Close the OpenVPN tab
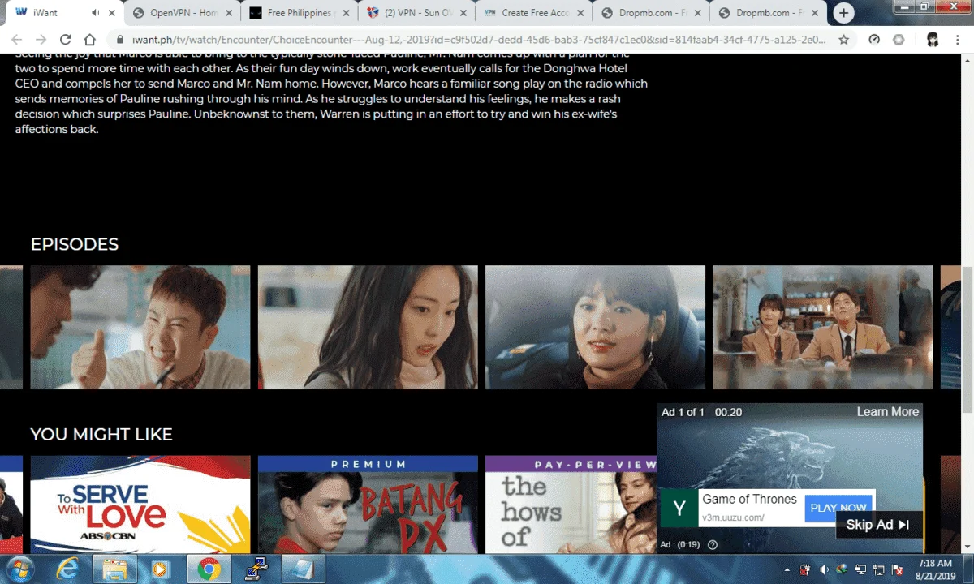The width and height of the screenshot is (974, 584). [229, 13]
